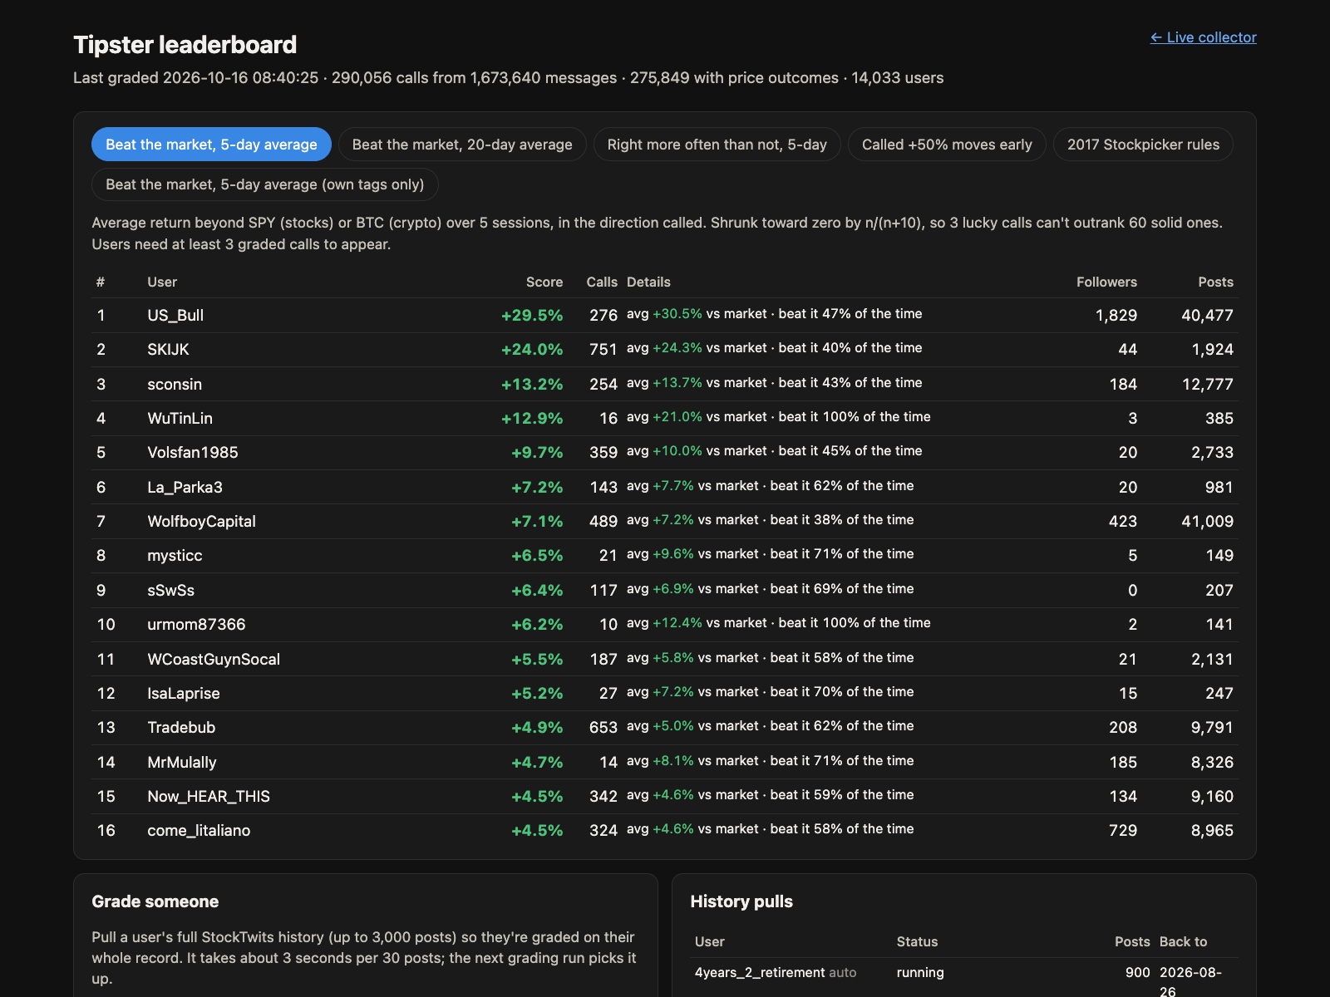1330x997 pixels.
Task: Open 'Called +50% moves early' tab
Action: [x=947, y=145]
